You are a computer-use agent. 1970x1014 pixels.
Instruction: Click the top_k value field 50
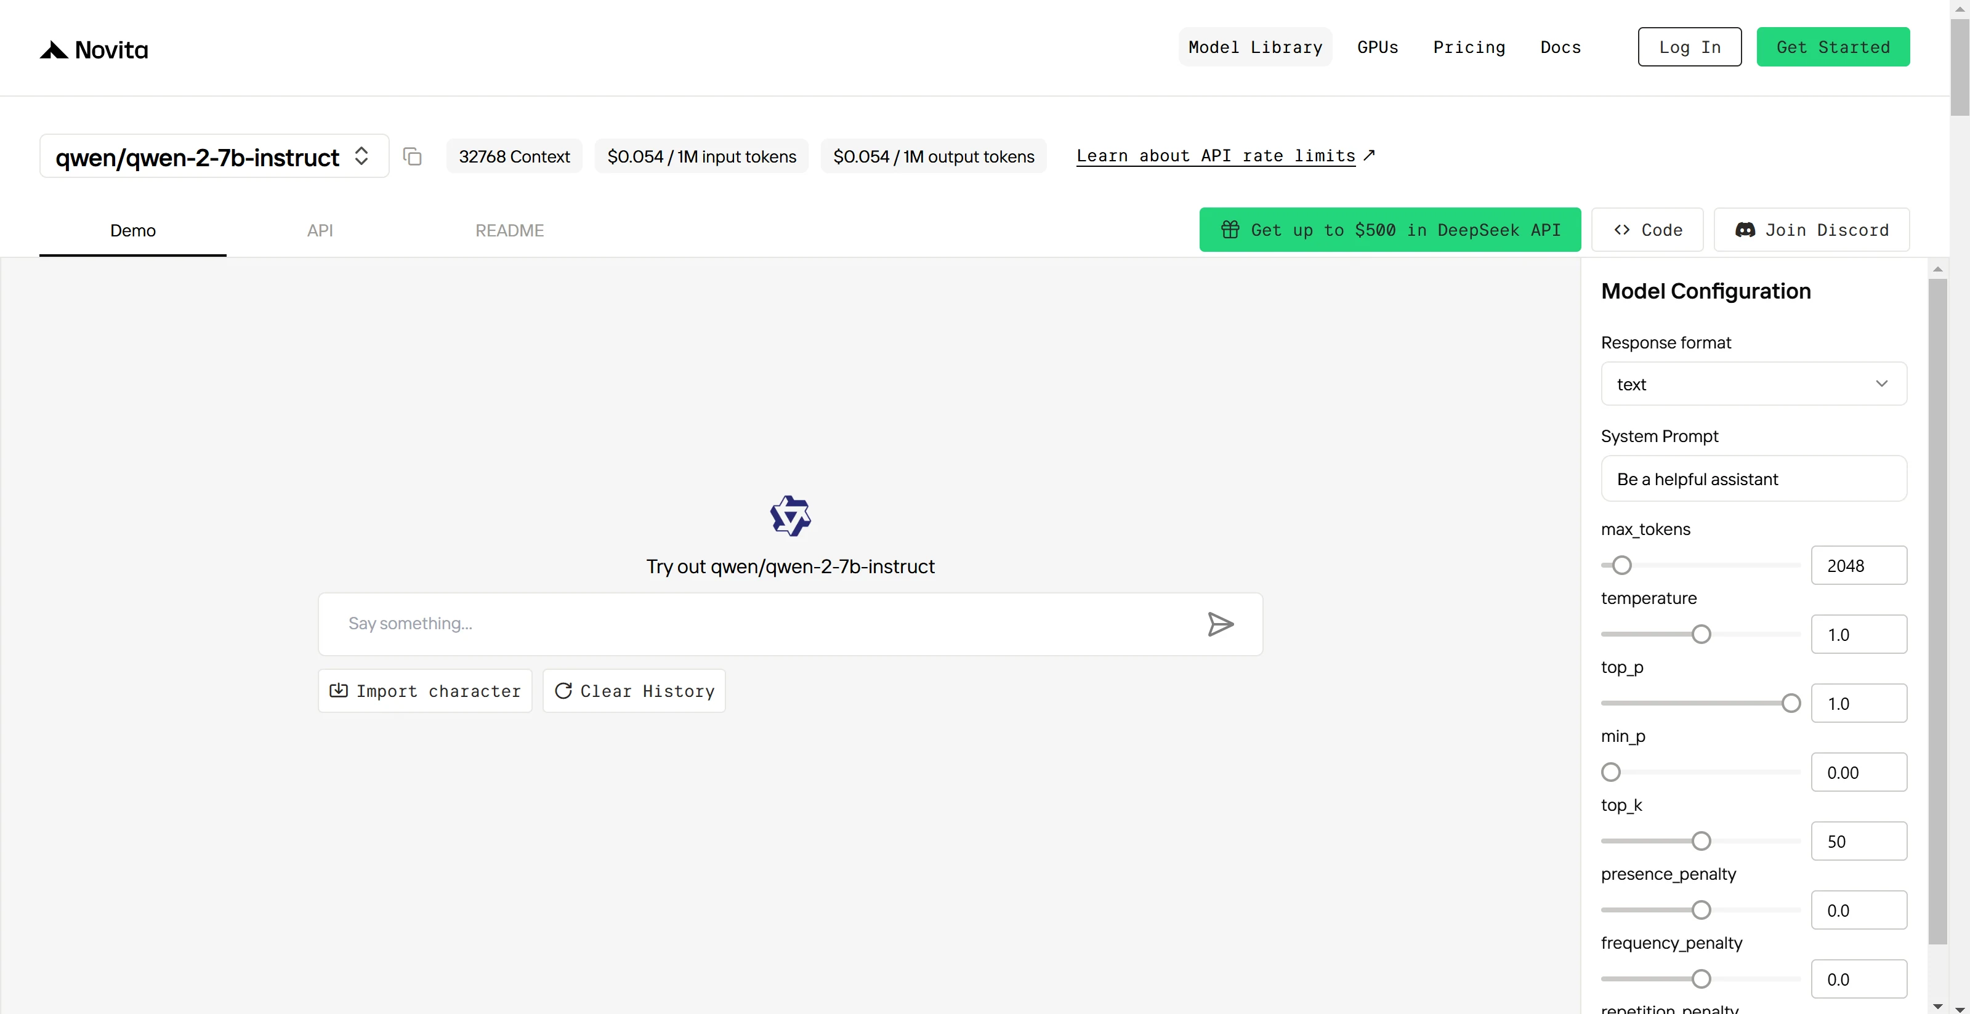(x=1859, y=840)
